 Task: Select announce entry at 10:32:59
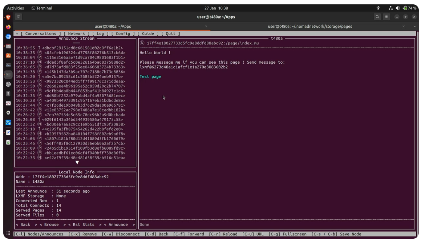(x=70, y=91)
